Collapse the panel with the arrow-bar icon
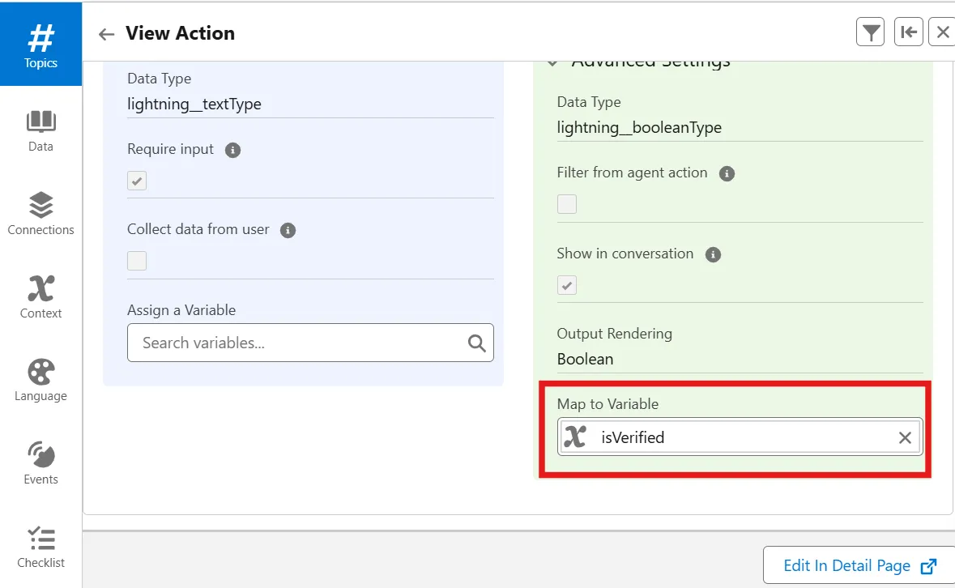 [909, 32]
